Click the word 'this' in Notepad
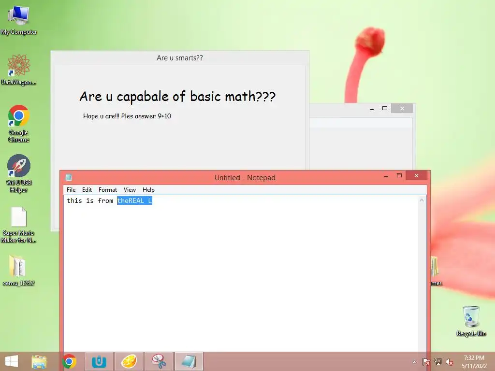495x371 pixels. pyautogui.click(x=74, y=200)
